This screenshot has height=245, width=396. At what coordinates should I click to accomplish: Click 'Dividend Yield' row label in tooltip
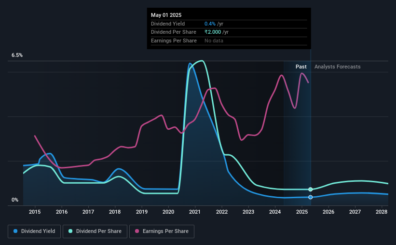click(x=168, y=24)
